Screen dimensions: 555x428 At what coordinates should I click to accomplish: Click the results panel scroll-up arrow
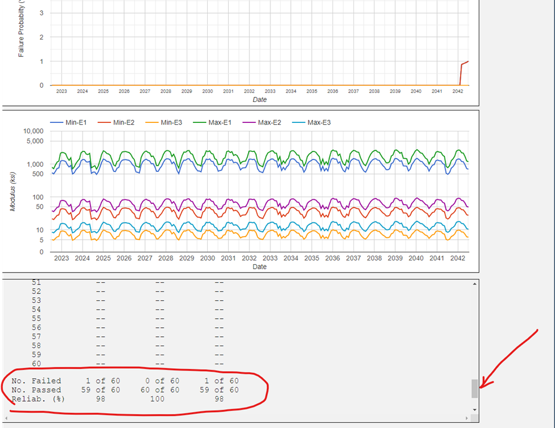(474, 283)
